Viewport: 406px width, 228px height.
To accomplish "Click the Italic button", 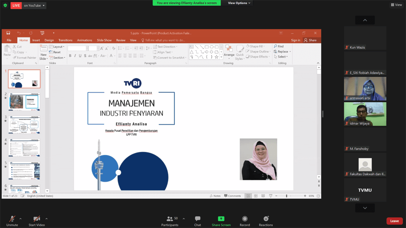I will [x=75, y=55].
